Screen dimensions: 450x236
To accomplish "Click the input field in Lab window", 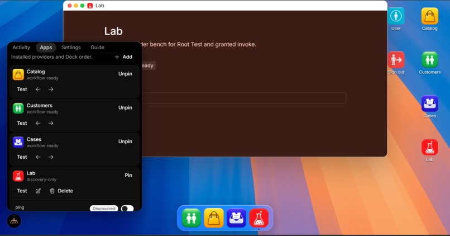I will (x=244, y=98).
